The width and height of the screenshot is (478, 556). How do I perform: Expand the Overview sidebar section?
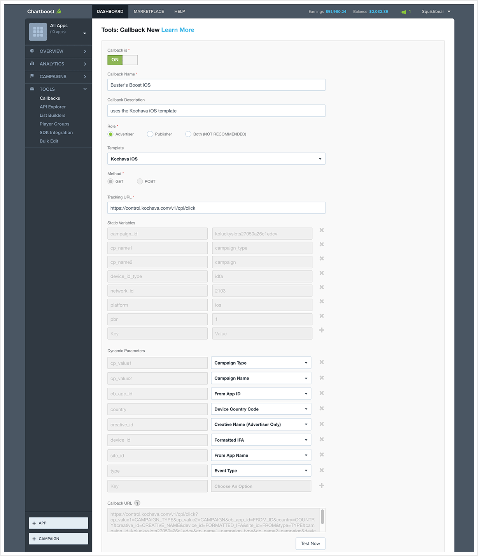click(85, 51)
